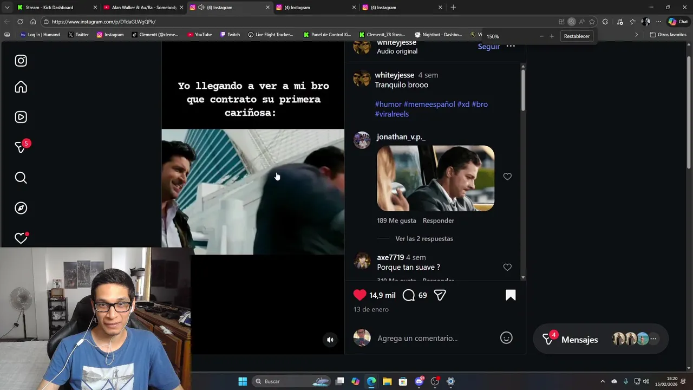Open Instagram home via logo icon
This screenshot has height=390, width=693.
coord(21,61)
